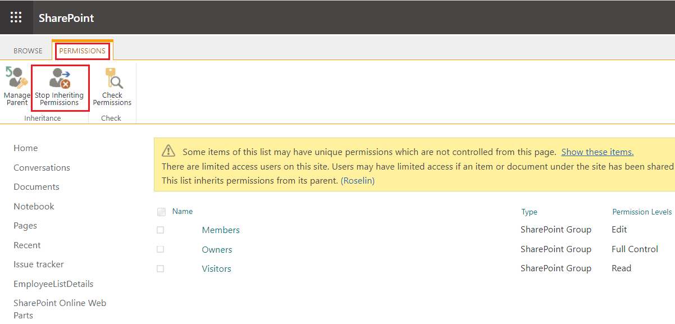
Task: Click the SharePoint Group type in Members row
Action: (556, 229)
